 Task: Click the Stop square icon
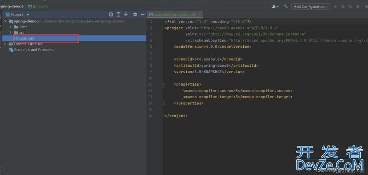point(358,6)
